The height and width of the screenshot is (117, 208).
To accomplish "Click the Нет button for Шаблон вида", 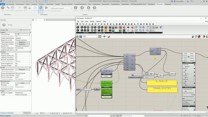I will click(22, 83).
